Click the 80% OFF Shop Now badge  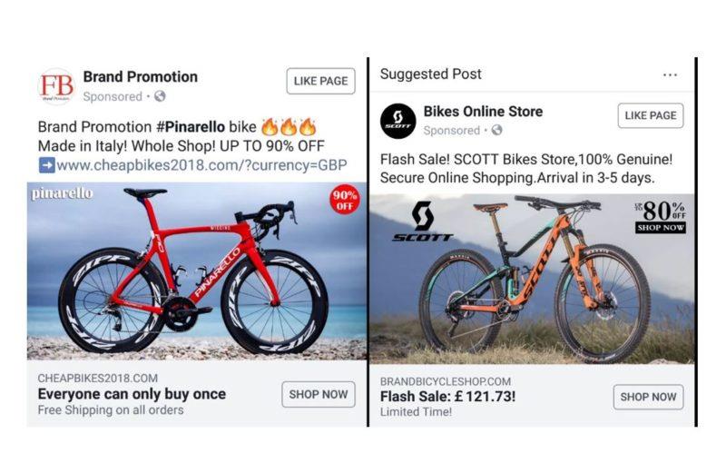(660, 217)
